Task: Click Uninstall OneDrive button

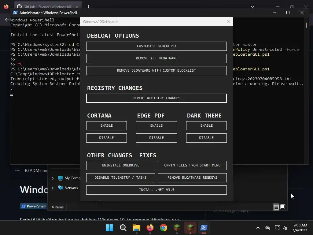Action: coord(120,166)
